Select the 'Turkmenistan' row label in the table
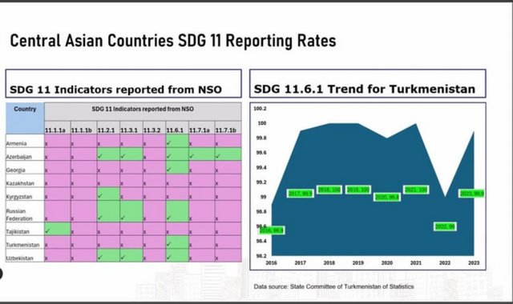 (x=22, y=245)
